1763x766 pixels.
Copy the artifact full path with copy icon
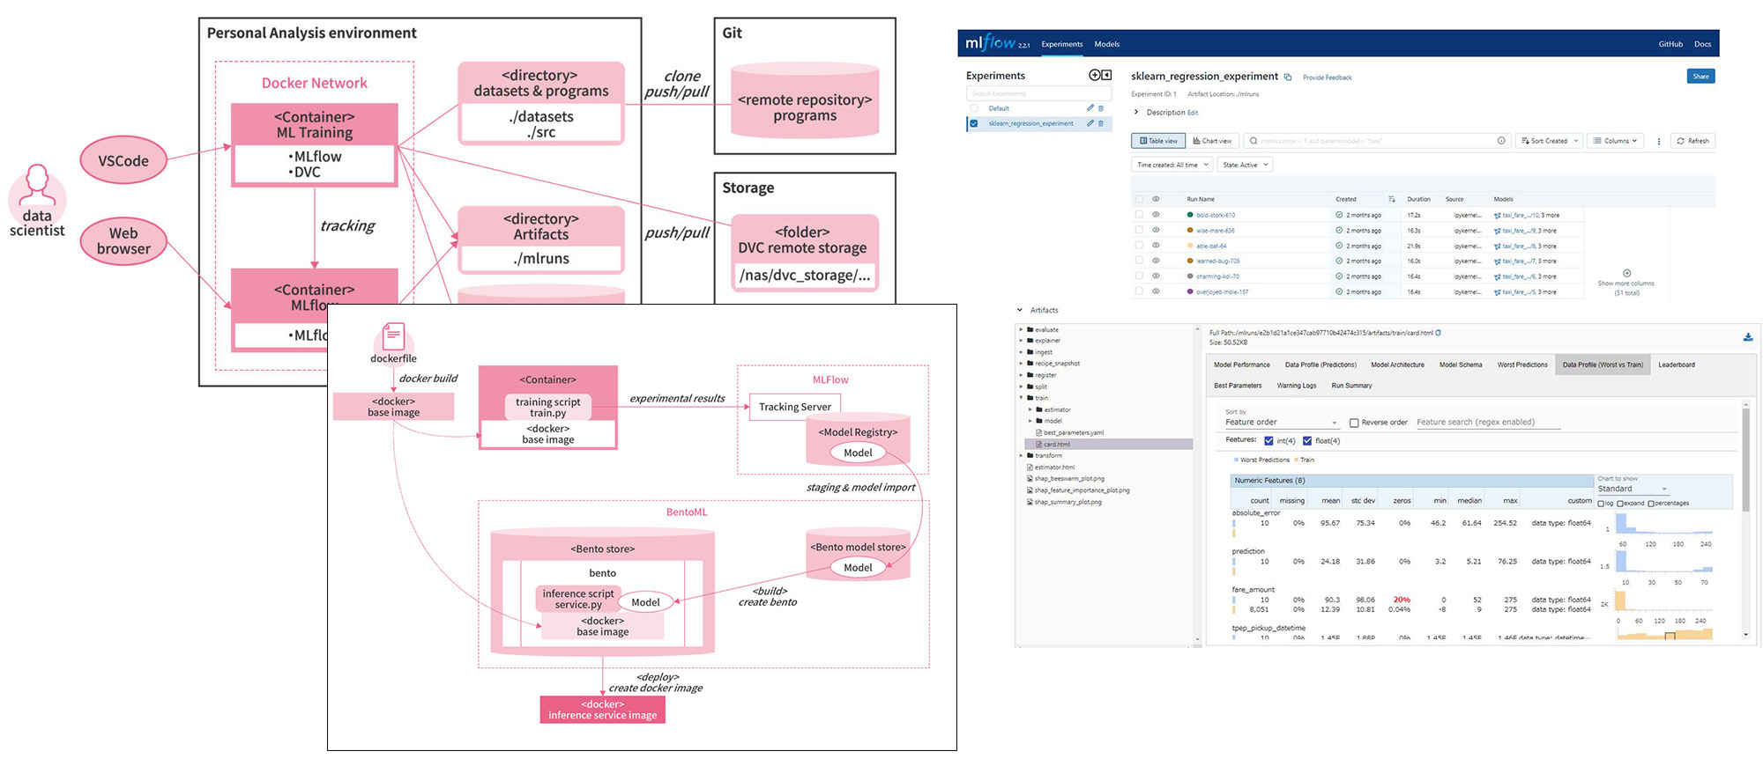click(1439, 333)
